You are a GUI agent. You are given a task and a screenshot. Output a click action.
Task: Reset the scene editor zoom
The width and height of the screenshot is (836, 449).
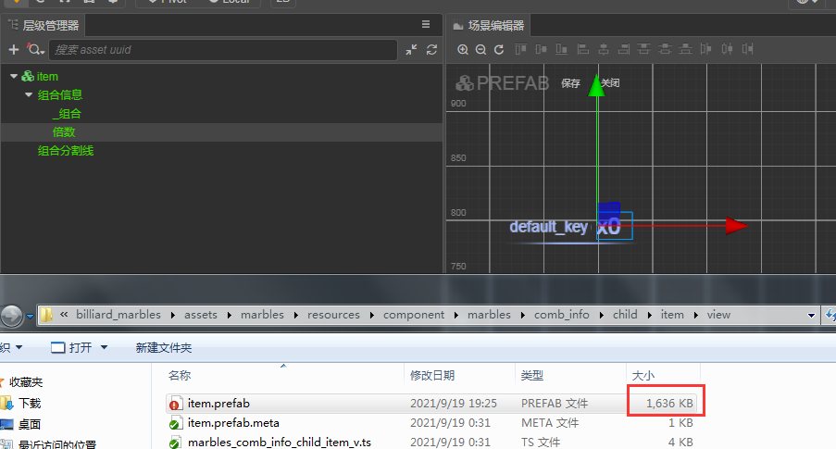[499, 50]
